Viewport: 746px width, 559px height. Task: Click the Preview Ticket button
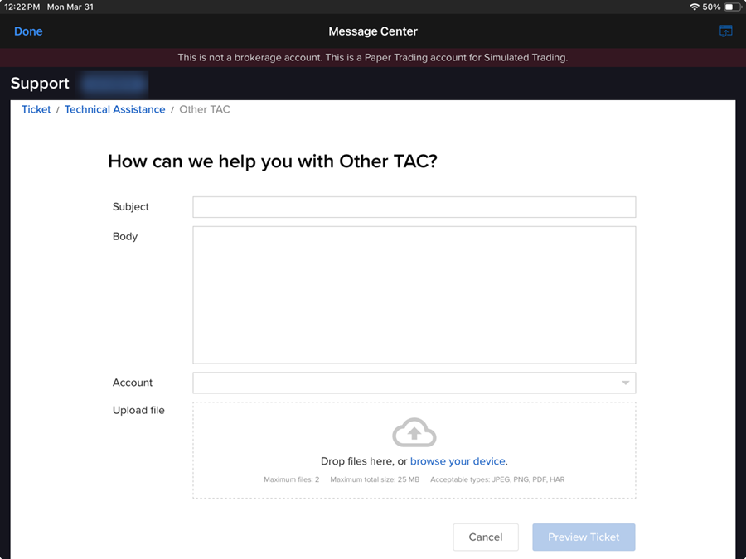pyautogui.click(x=584, y=537)
